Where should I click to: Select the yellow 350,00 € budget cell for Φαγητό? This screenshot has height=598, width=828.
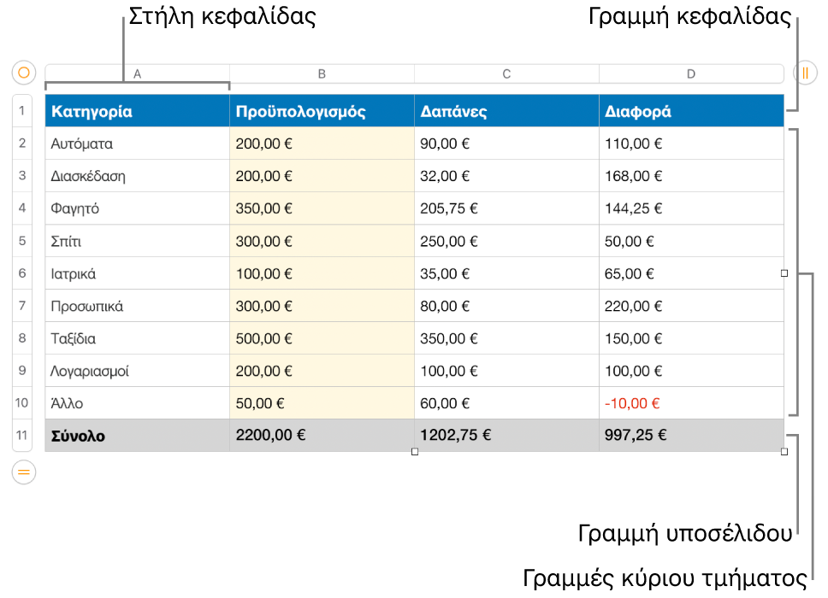click(322, 208)
